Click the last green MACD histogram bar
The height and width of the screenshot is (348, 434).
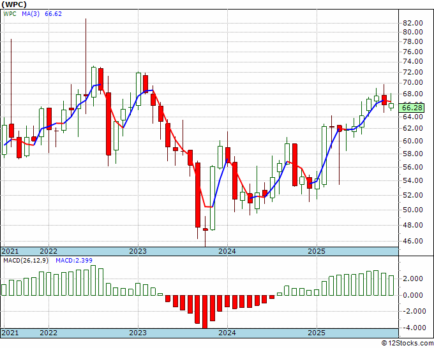[x=391, y=286]
